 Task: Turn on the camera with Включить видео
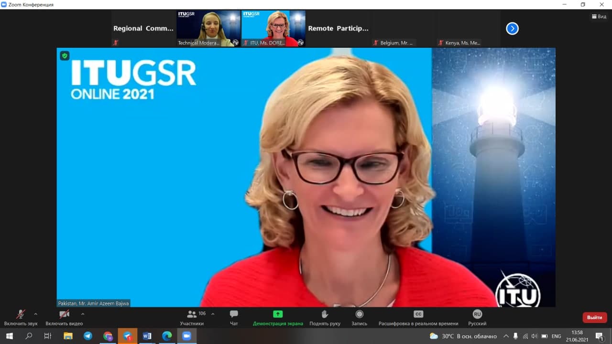point(64,318)
